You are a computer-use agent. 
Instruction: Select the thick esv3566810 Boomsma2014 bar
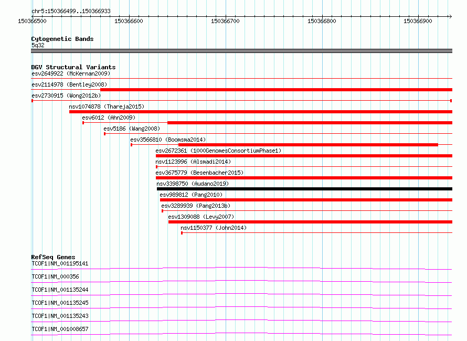[308, 145]
